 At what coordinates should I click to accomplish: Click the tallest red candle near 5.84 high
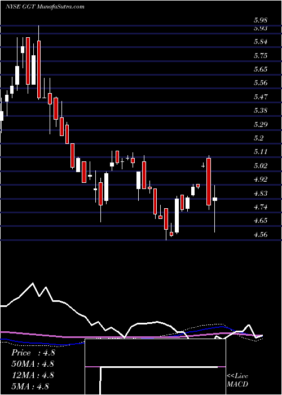tap(39, 69)
